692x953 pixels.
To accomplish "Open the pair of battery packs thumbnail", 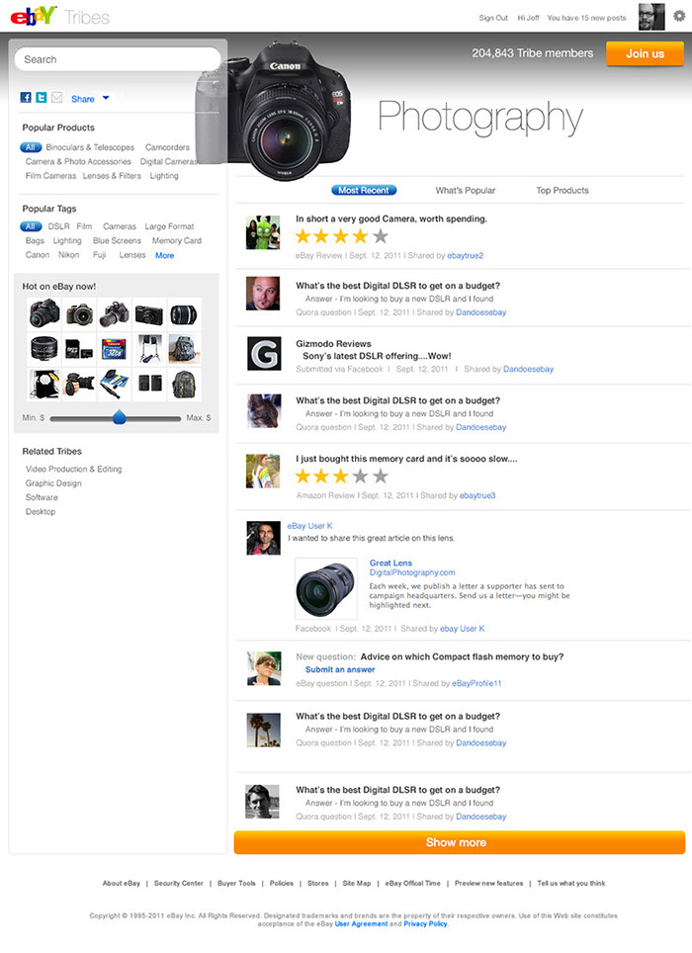I will click(149, 384).
